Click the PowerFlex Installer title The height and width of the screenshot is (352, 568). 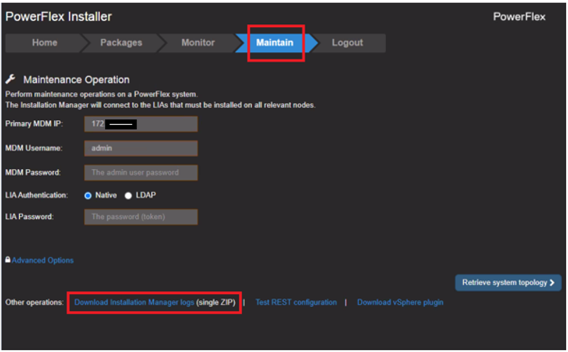pos(59,17)
